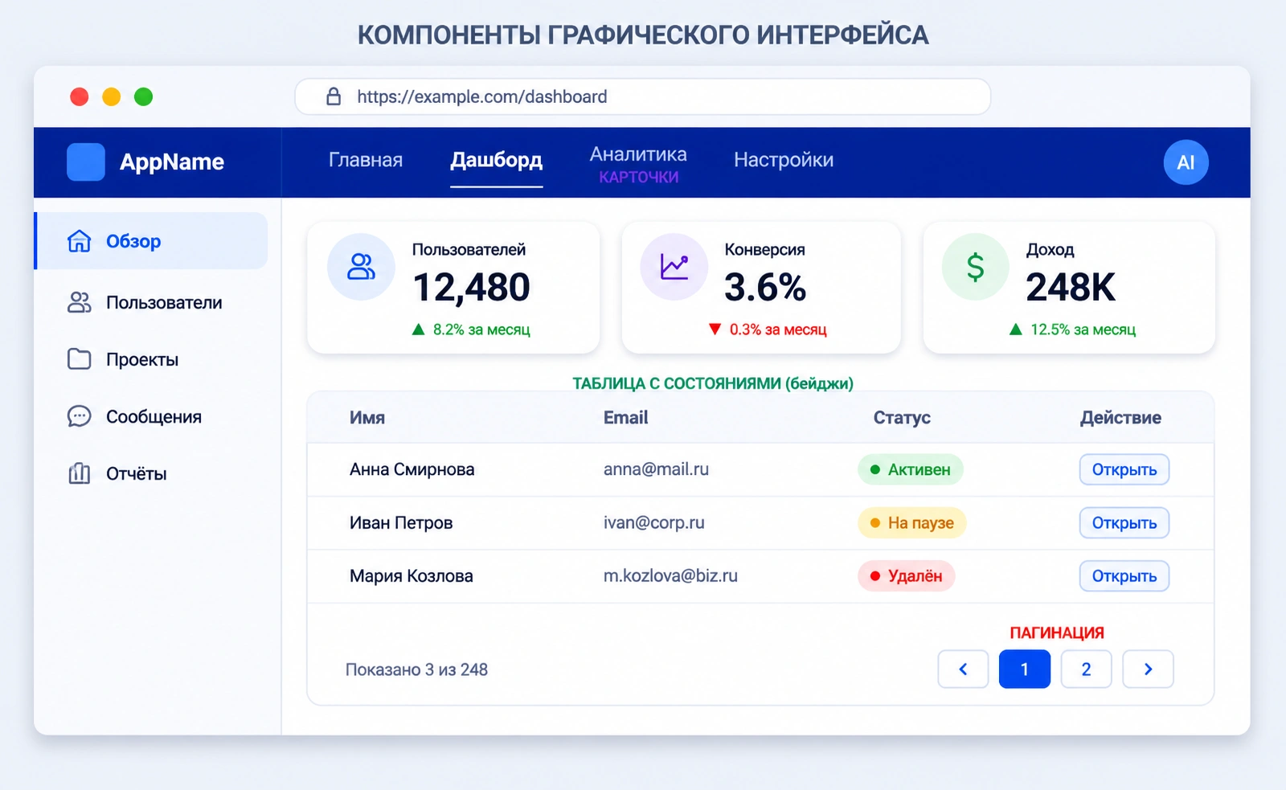
Task: Click the name Анна Смирнова
Action: click(x=412, y=469)
